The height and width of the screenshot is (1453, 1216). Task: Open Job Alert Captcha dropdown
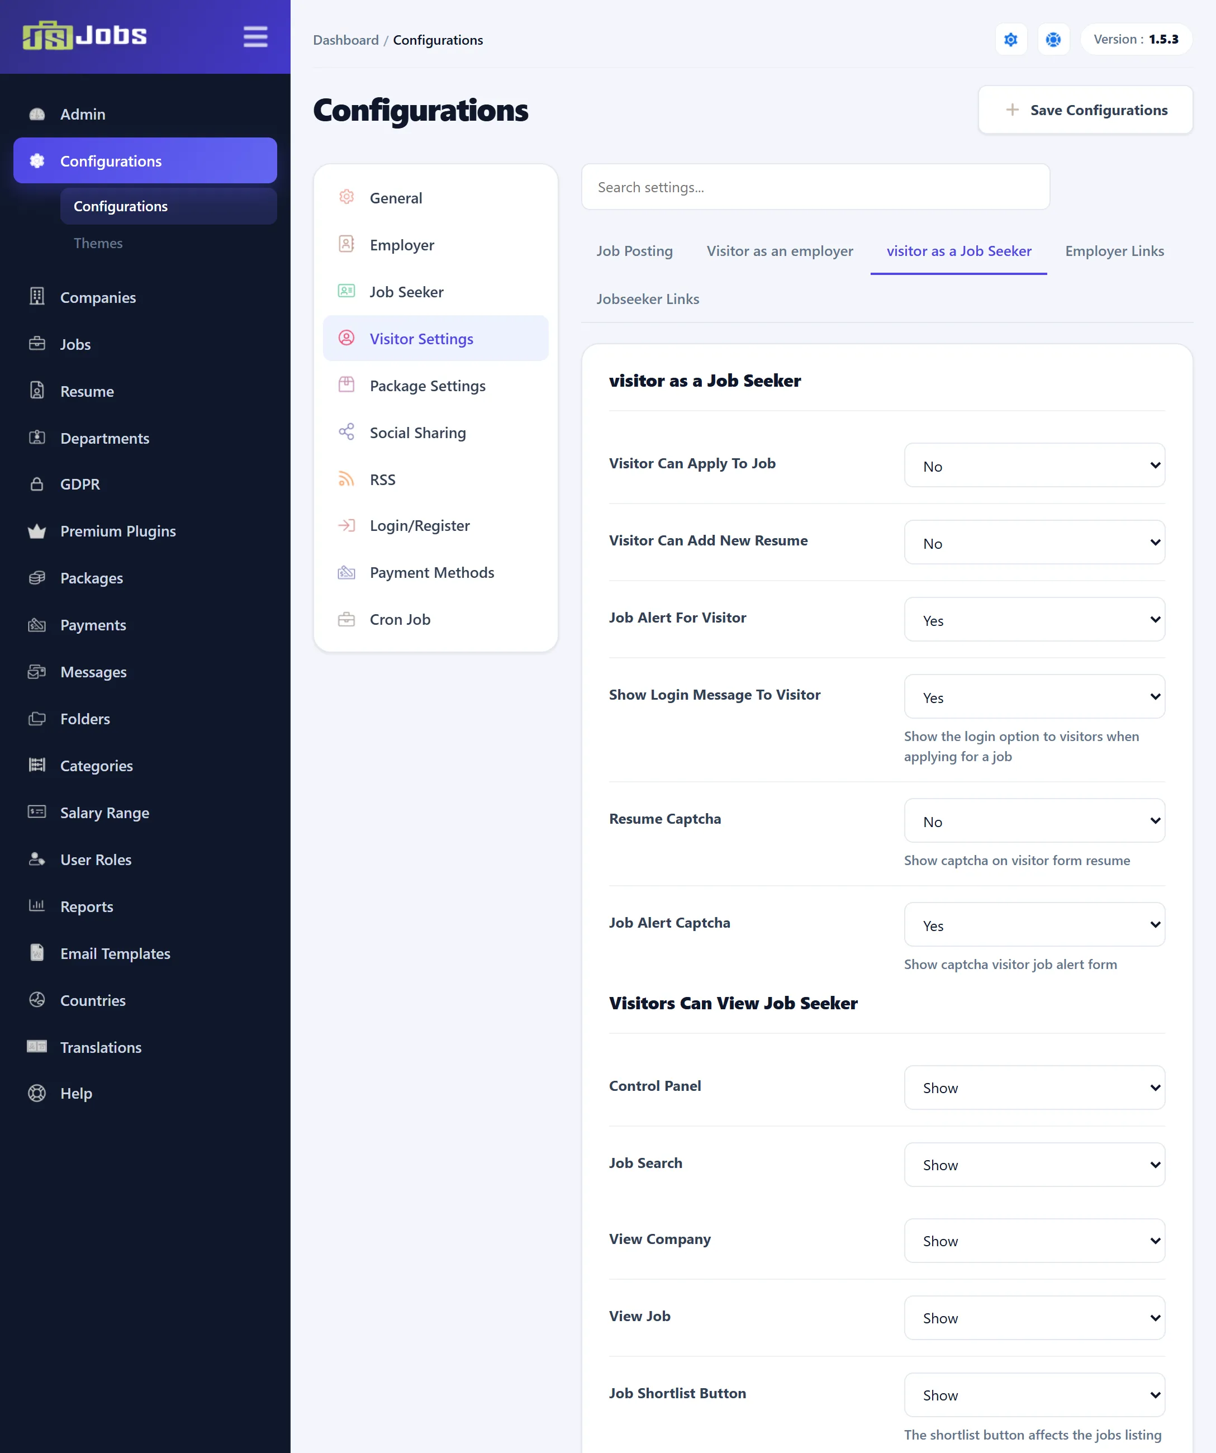1034,925
